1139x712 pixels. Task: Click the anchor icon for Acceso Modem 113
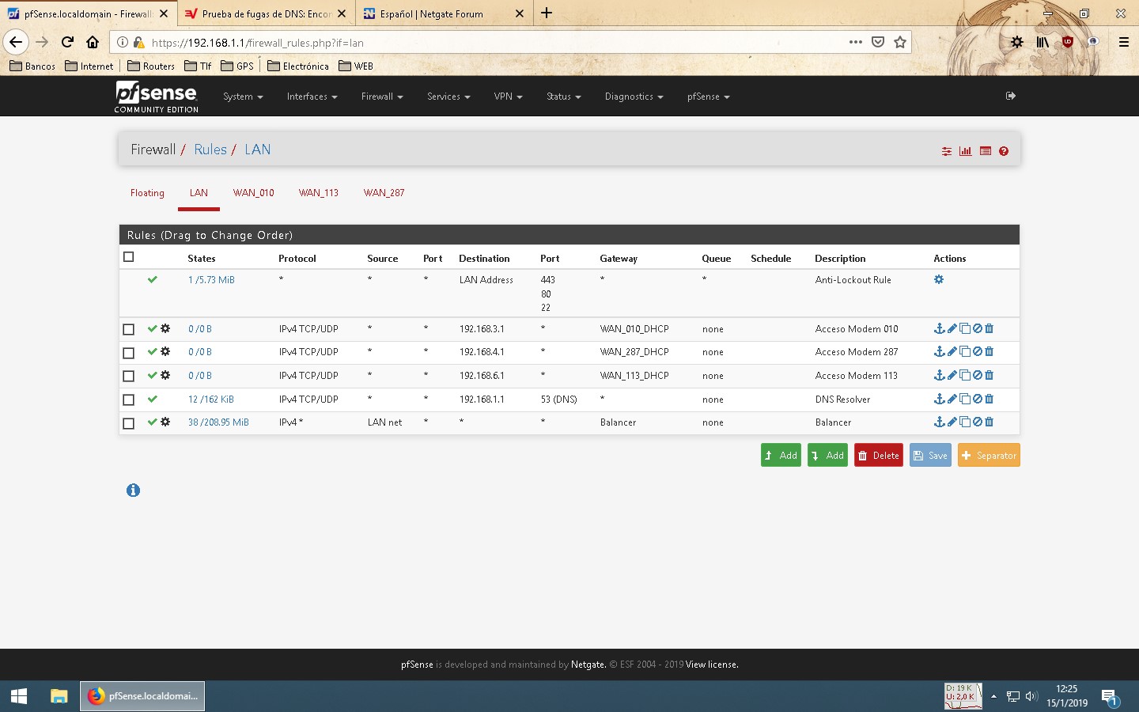(939, 376)
